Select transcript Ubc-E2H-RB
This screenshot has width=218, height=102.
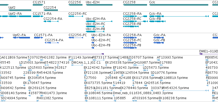(95, 29)
